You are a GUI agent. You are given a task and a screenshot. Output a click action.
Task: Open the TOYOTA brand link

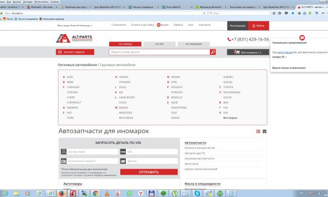[228, 87]
